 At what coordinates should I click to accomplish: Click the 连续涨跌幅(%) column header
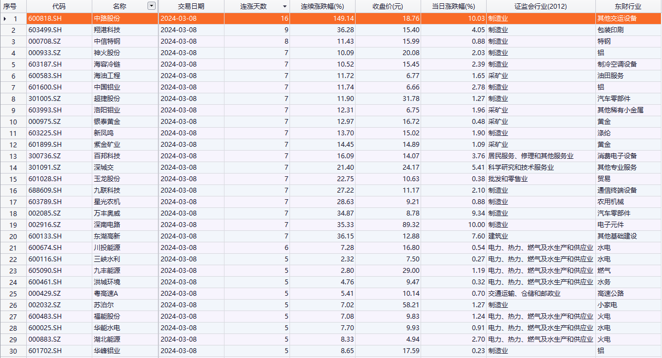coord(322,7)
